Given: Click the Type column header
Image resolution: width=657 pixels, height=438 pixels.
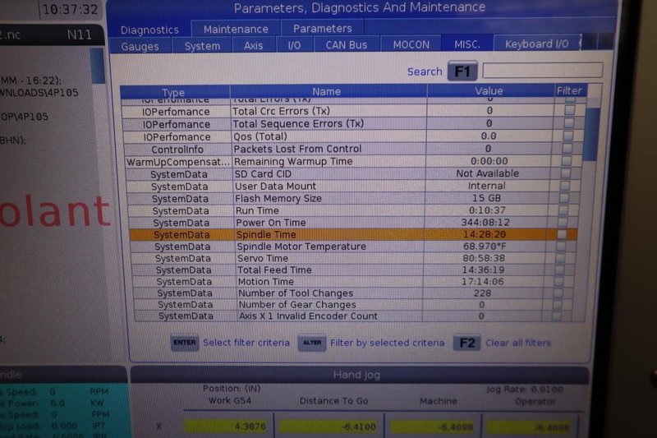Looking at the screenshot, I should point(173,92).
